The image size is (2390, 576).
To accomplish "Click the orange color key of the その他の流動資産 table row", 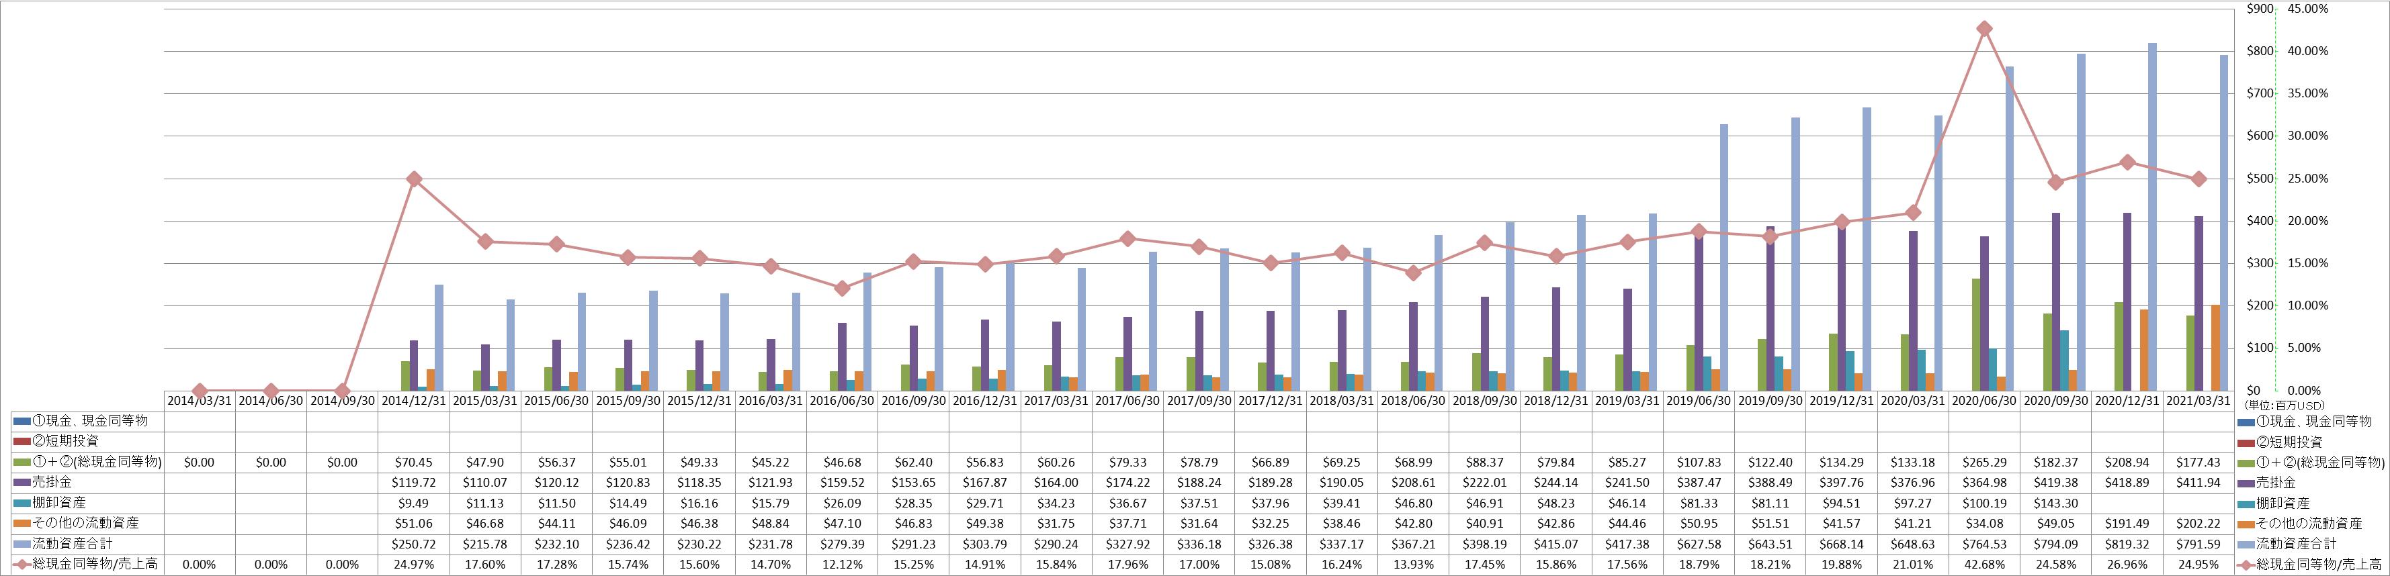I will (22, 523).
